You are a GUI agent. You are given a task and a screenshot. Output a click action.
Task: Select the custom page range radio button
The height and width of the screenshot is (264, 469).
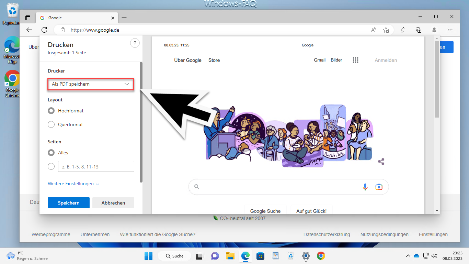coord(51,166)
